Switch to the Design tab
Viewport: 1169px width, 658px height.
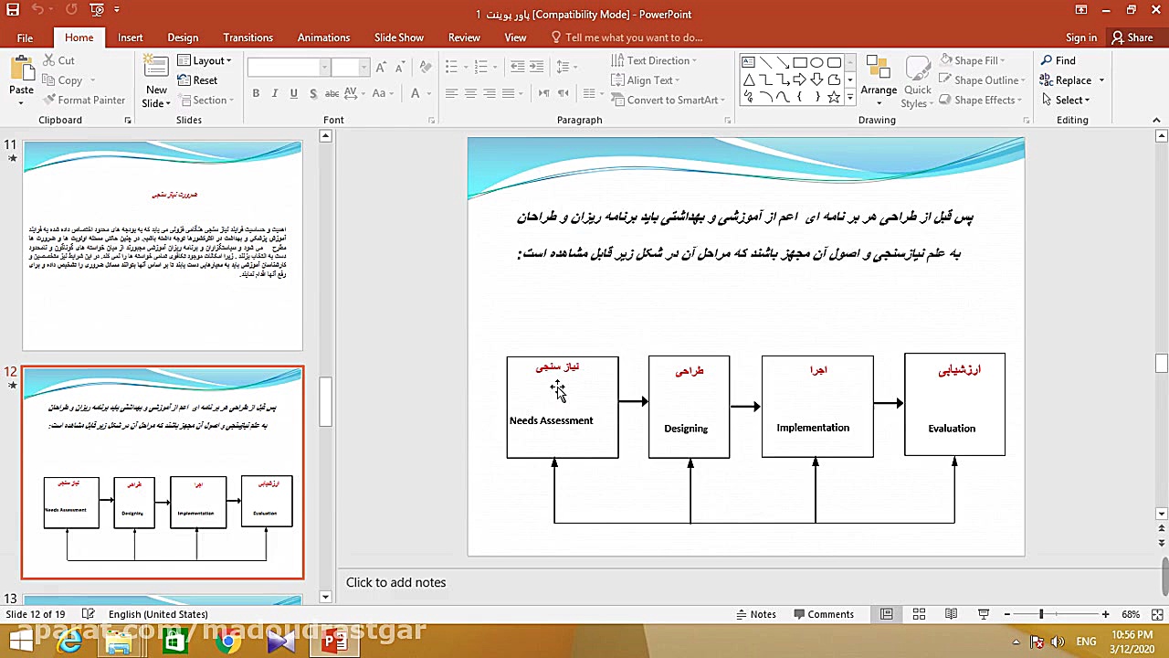click(183, 37)
